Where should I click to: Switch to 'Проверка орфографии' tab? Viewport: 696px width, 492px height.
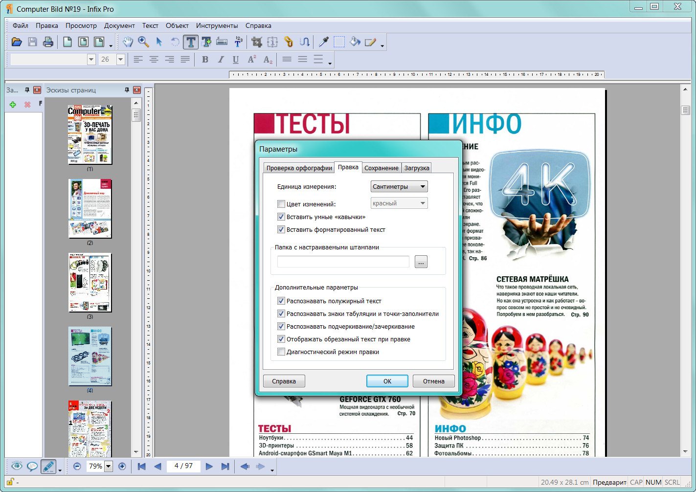pyautogui.click(x=299, y=168)
